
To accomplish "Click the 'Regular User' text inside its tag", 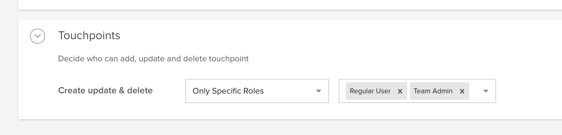I will (370, 91).
